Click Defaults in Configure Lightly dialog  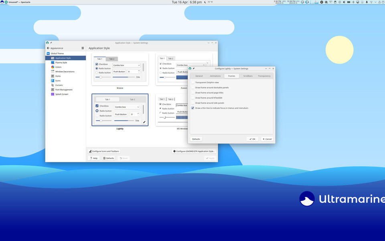point(196,139)
